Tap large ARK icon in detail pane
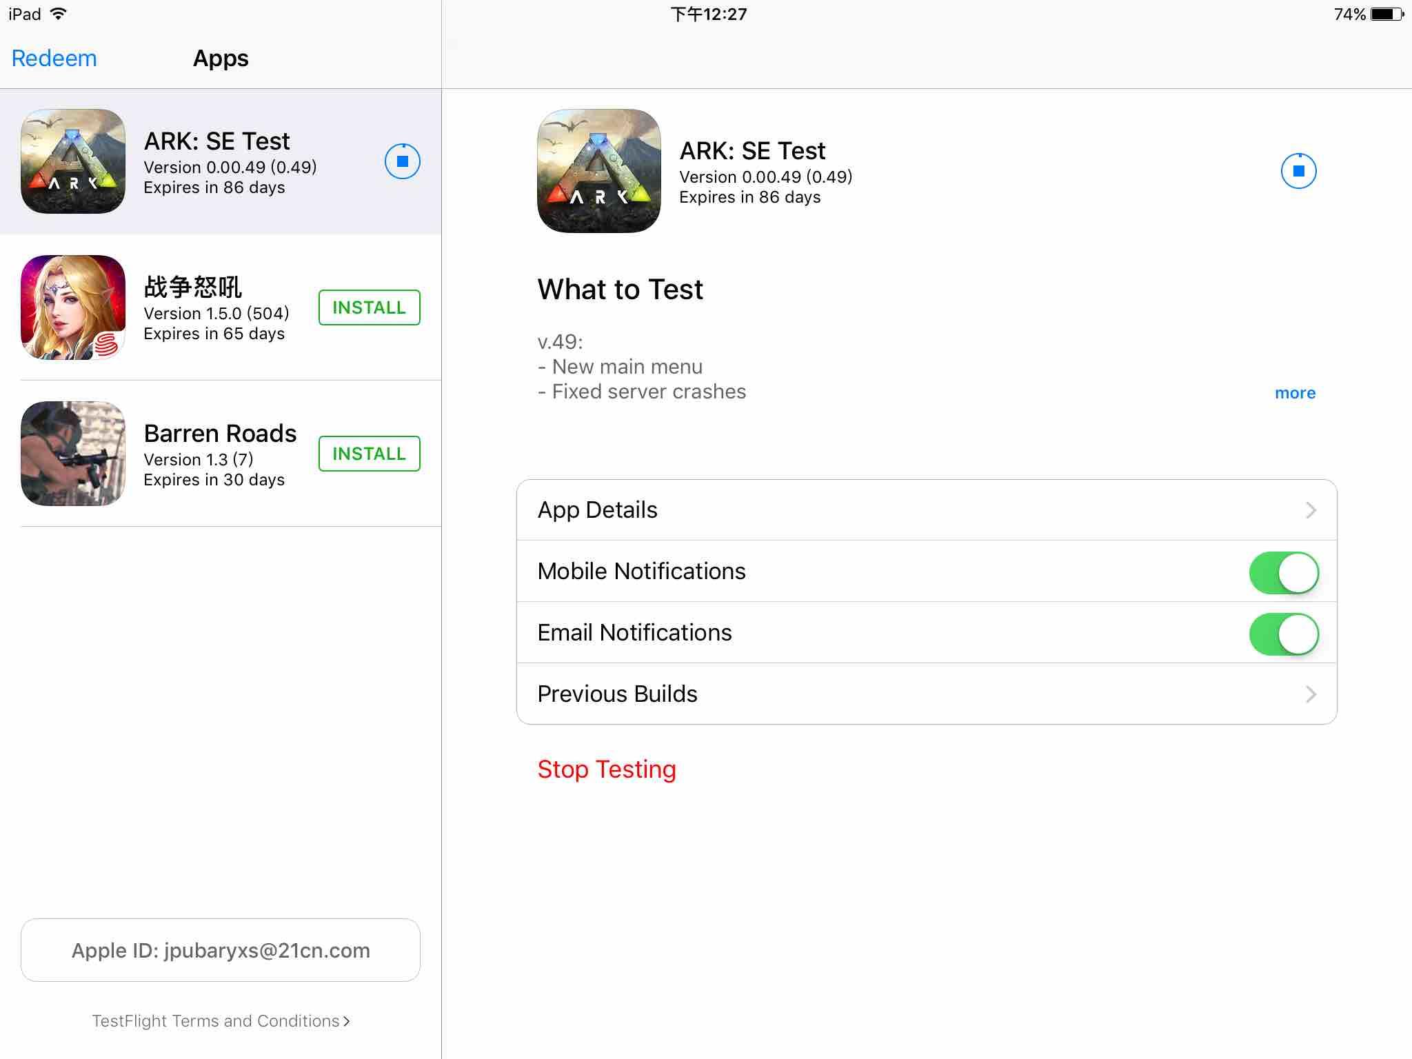Image resolution: width=1412 pixels, height=1059 pixels. pos(599,171)
